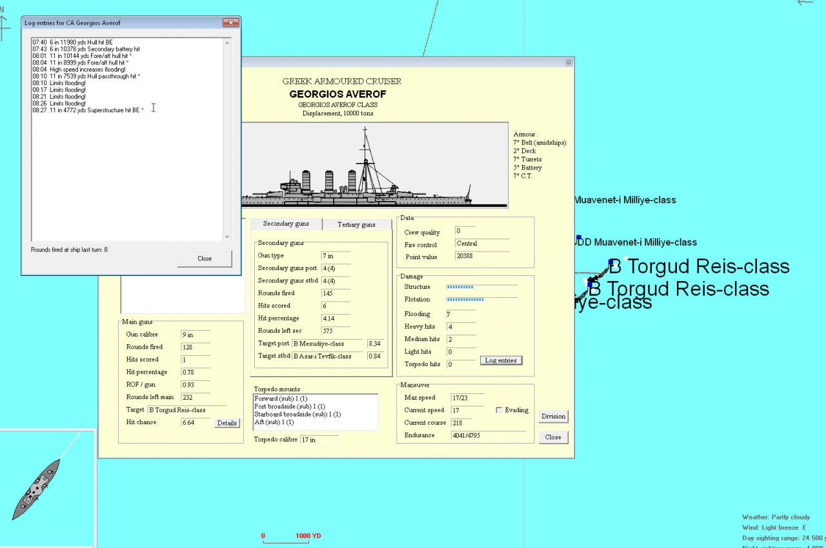The height and width of the screenshot is (548, 826).
Task: Enable the Evading checkbox
Action: tap(499, 410)
